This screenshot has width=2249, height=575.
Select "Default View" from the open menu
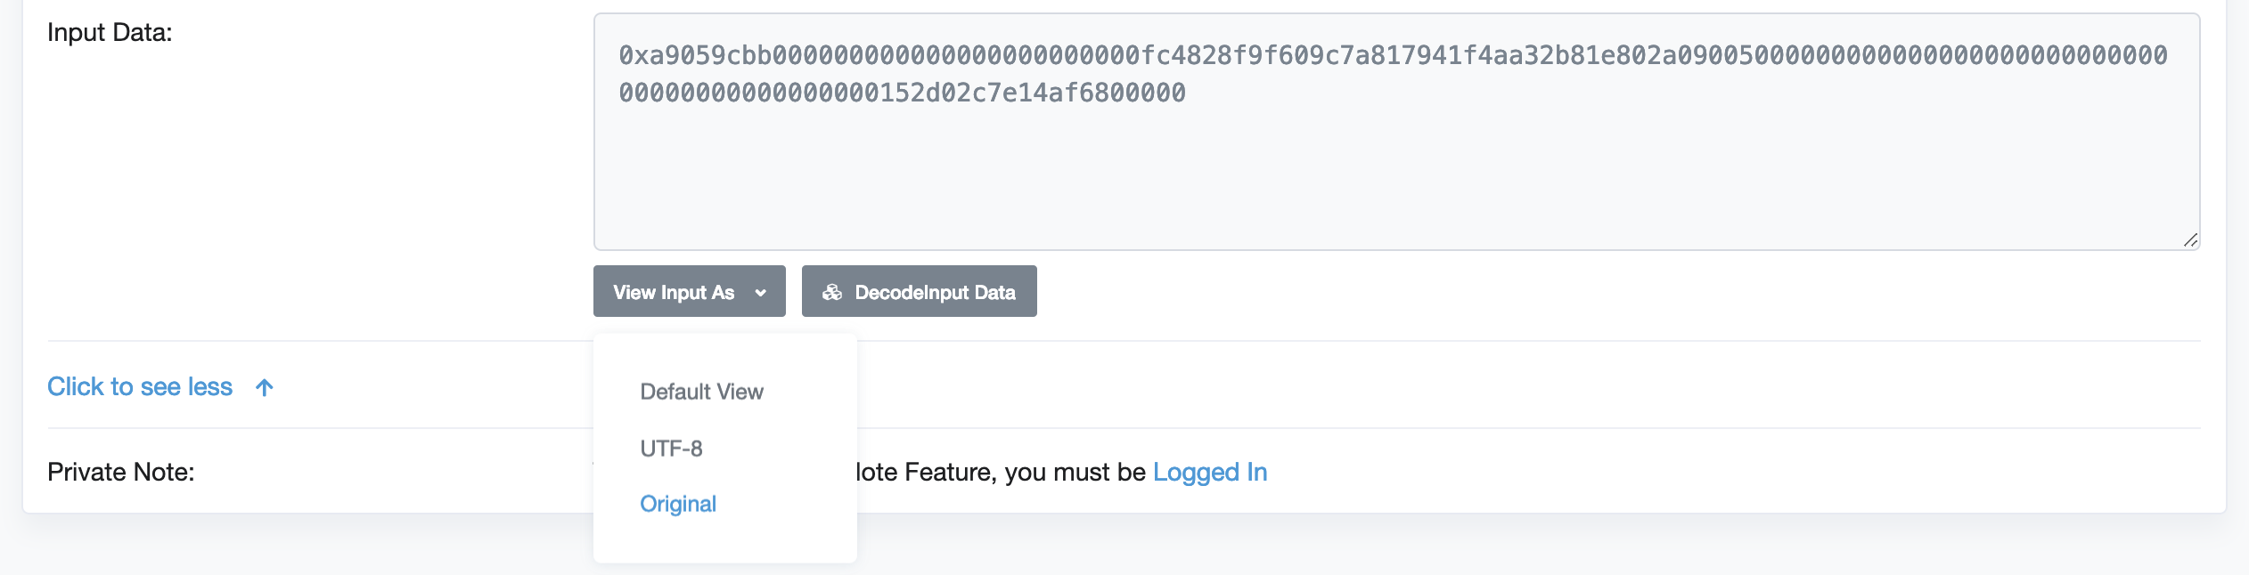[x=701, y=391]
